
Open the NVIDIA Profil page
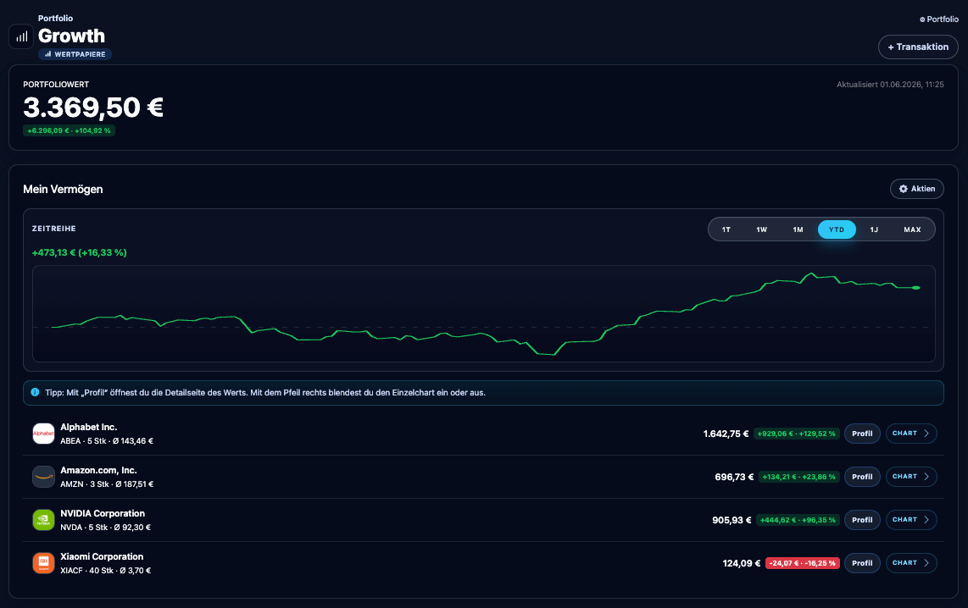[x=862, y=520]
